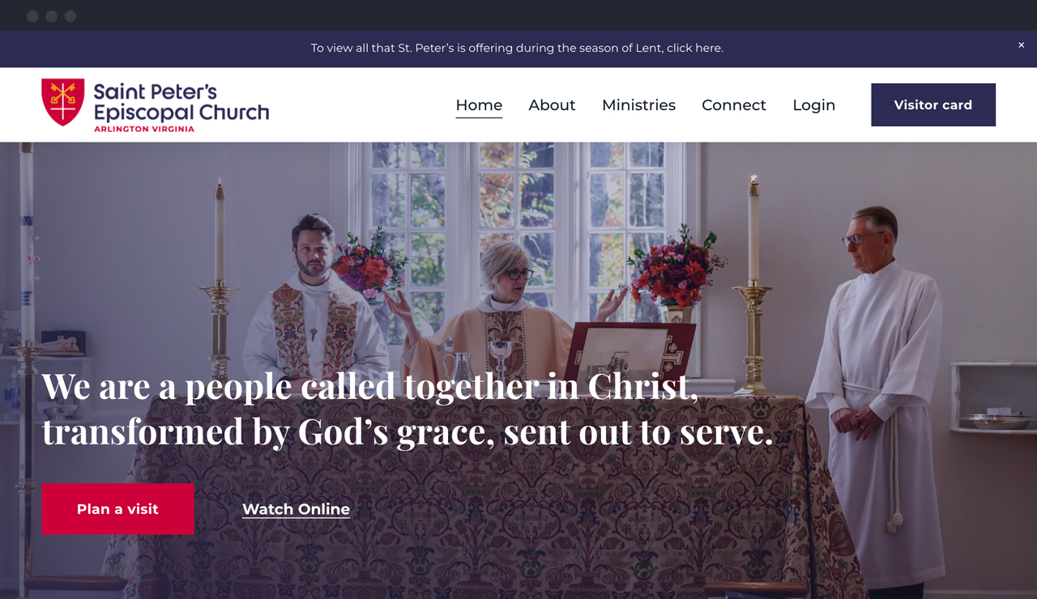Click the man in white robe at right
This screenshot has width=1037, height=599.
878,398
